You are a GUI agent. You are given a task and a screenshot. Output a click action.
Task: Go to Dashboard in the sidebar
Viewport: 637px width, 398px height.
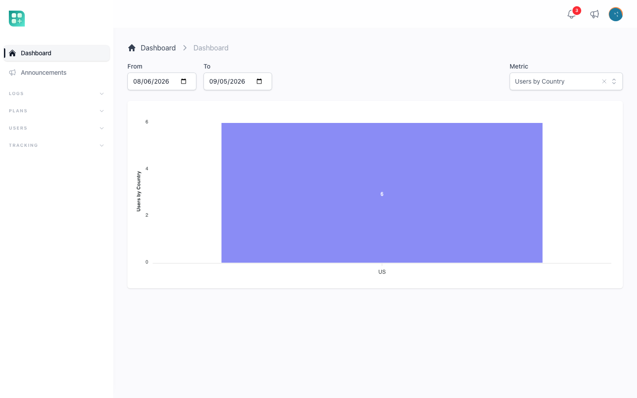pos(57,53)
